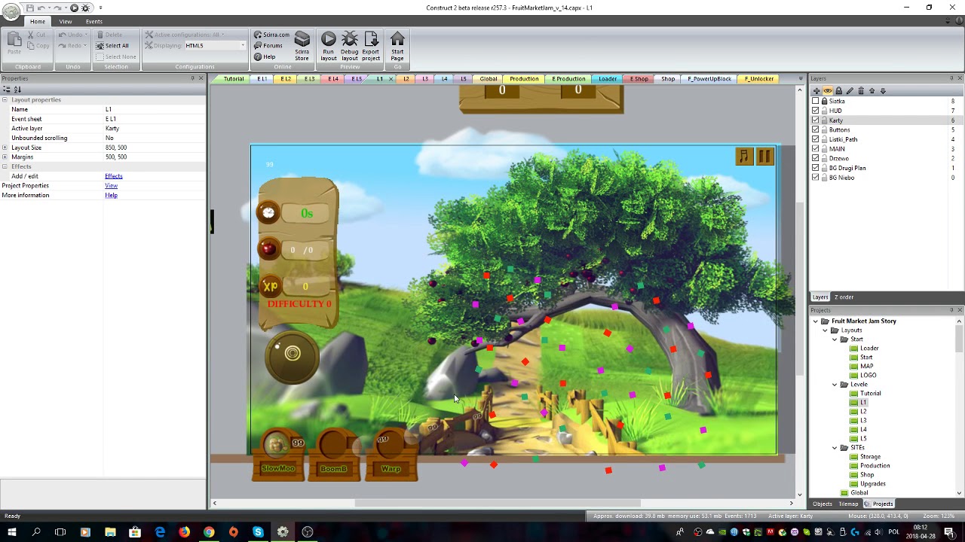
Task: Expand the Margins property
Action: pos(5,157)
